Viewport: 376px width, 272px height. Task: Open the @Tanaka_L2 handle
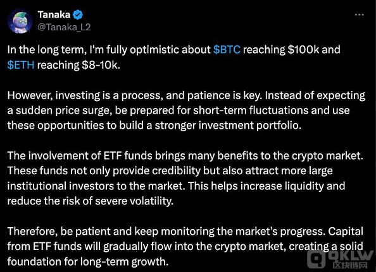click(x=64, y=27)
